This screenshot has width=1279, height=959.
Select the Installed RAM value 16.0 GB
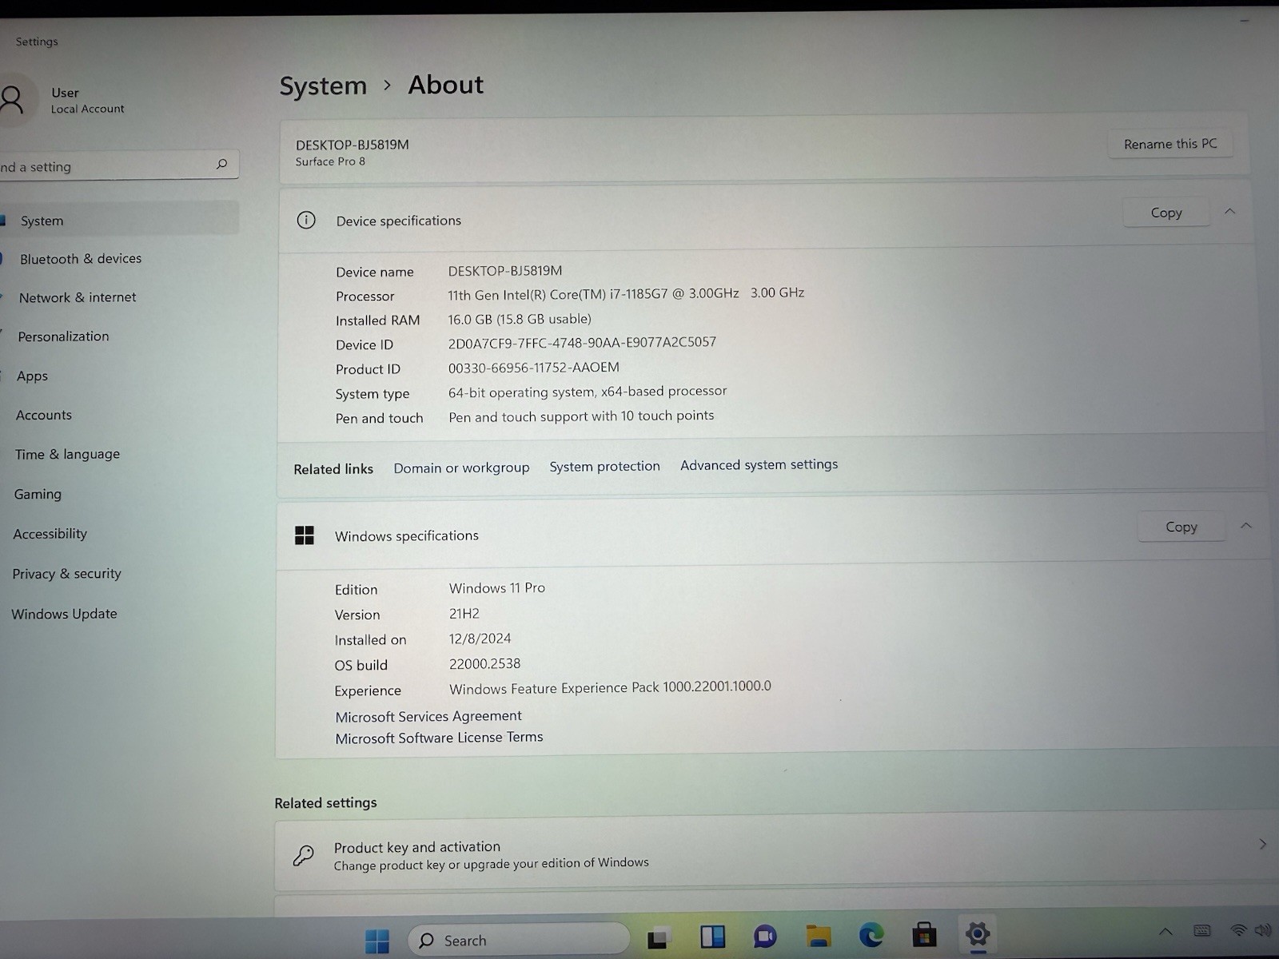click(x=520, y=319)
